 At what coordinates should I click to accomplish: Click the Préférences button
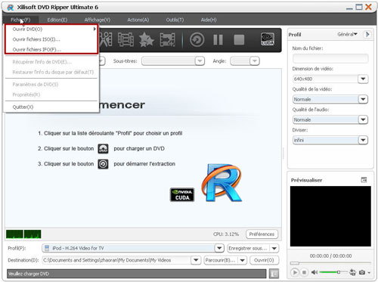(262, 234)
